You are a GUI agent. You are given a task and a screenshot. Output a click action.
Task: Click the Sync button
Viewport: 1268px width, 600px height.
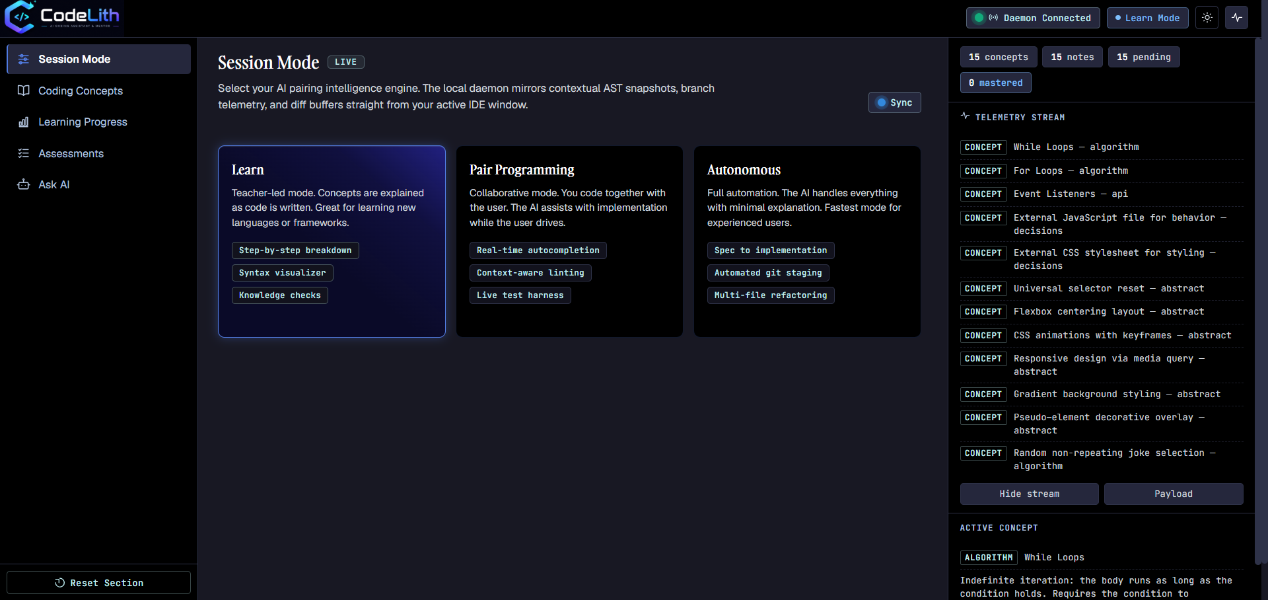895,102
